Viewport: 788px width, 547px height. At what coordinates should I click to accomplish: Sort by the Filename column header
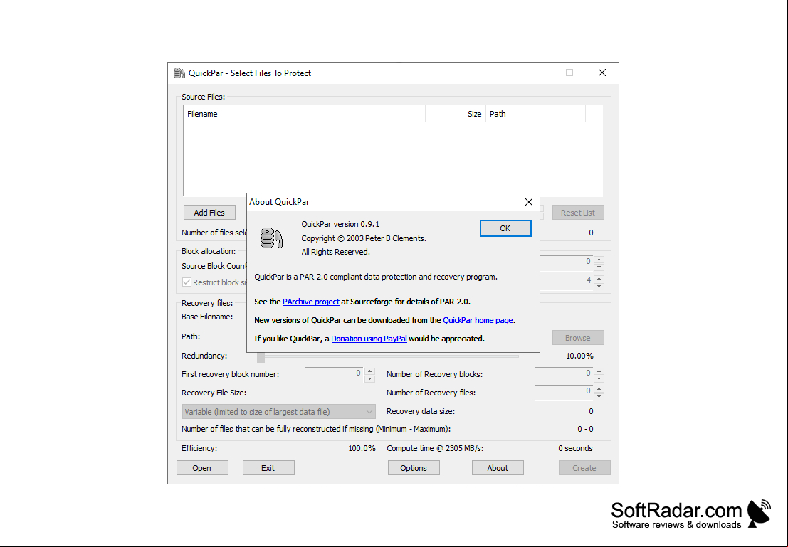click(305, 114)
